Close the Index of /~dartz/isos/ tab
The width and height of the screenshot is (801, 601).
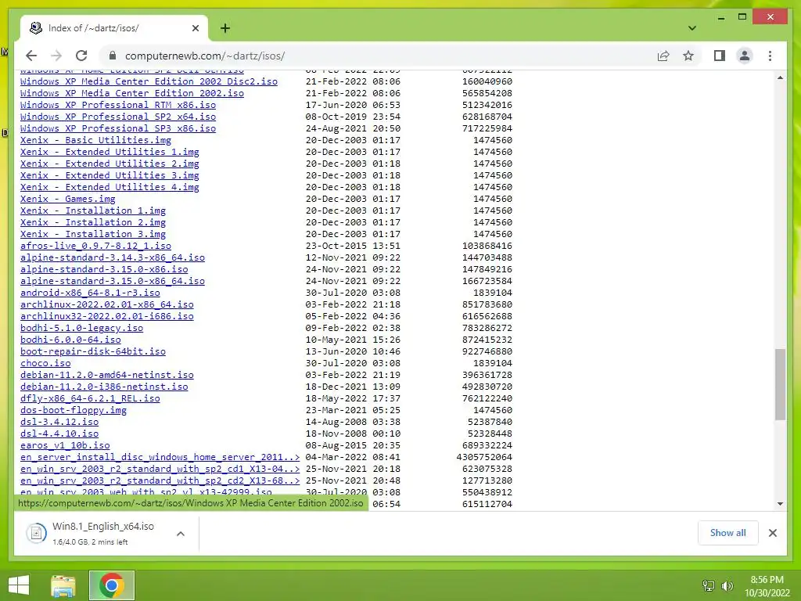[x=195, y=28]
